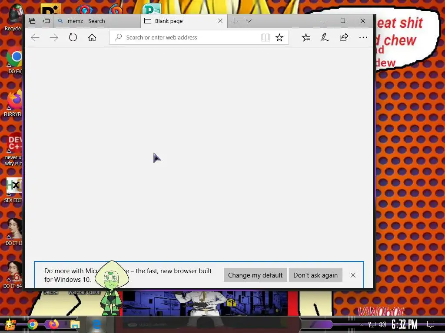The height and width of the screenshot is (333, 445).
Task: Open the Action Center notification icon
Action: pyautogui.click(x=431, y=324)
